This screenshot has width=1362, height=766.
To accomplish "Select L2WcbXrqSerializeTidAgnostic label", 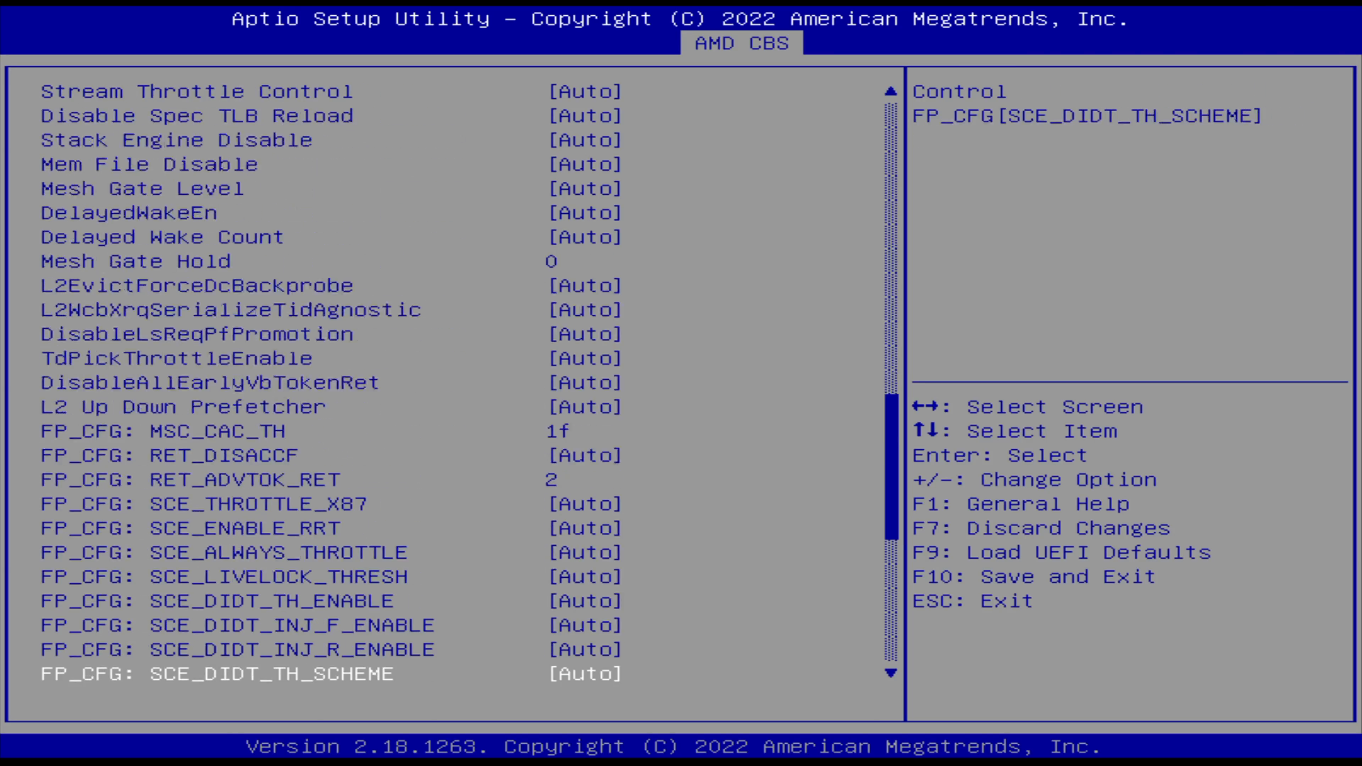I will click(231, 310).
